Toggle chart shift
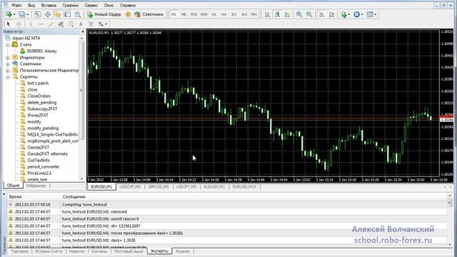This screenshot has width=457, height=257. coord(331,14)
